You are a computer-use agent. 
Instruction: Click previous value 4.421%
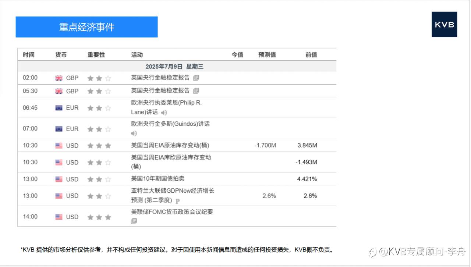pyautogui.click(x=307, y=179)
